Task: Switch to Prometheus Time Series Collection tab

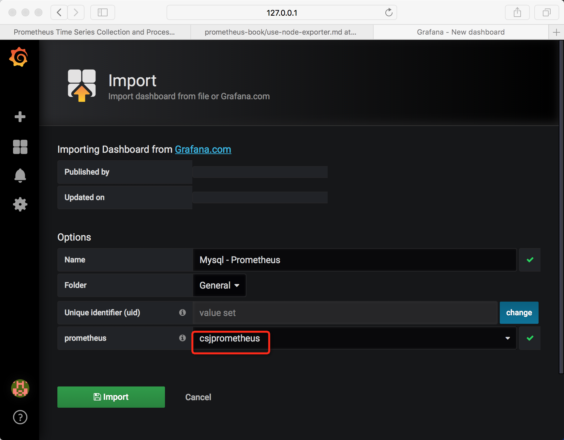Action: click(95, 32)
